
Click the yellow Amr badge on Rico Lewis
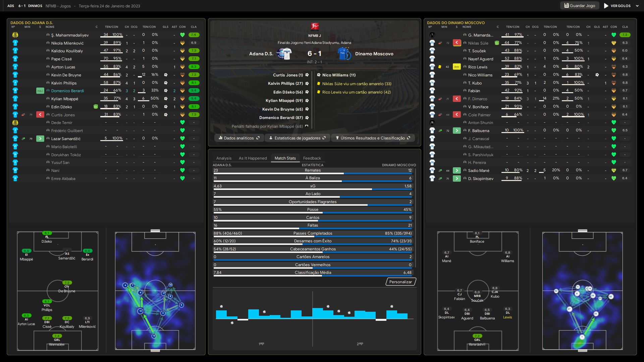(x=457, y=67)
